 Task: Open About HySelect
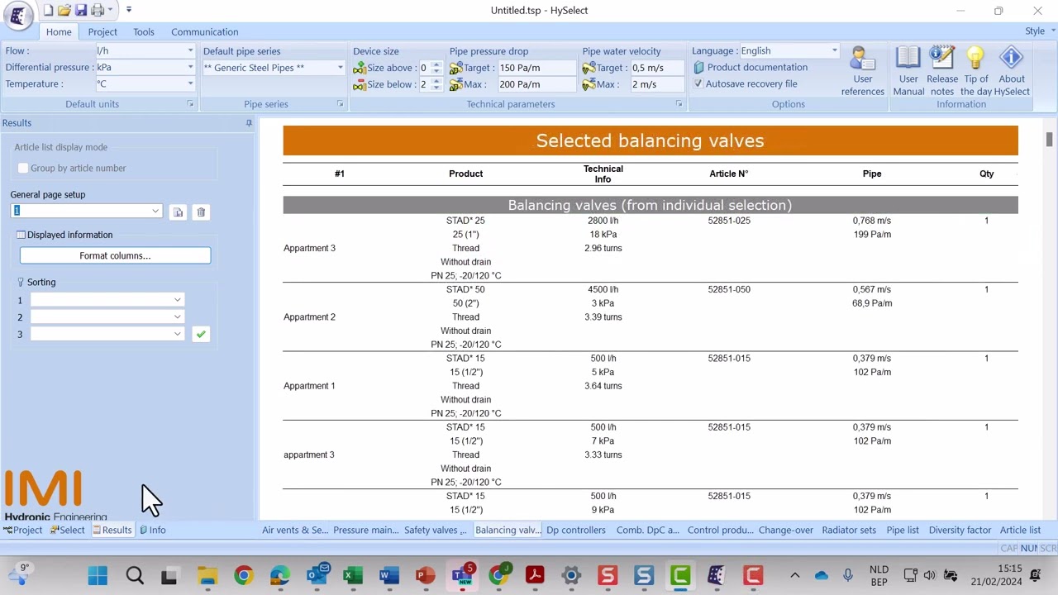(1012, 71)
